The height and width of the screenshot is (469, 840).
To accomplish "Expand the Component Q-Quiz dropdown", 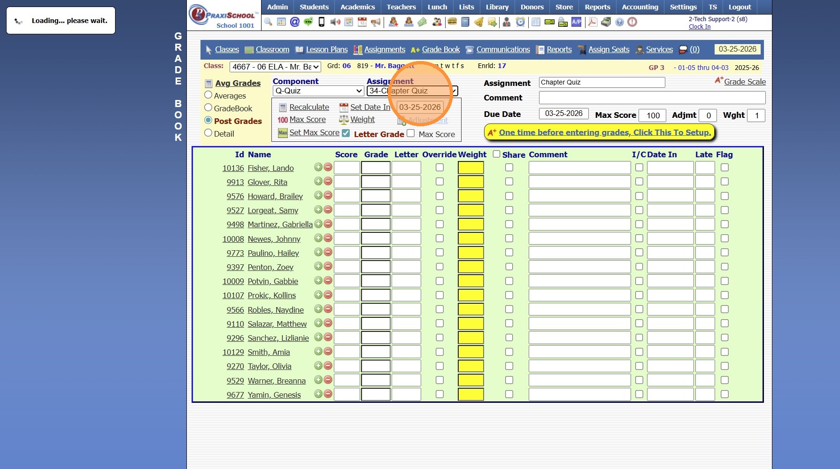I will 318,91.
